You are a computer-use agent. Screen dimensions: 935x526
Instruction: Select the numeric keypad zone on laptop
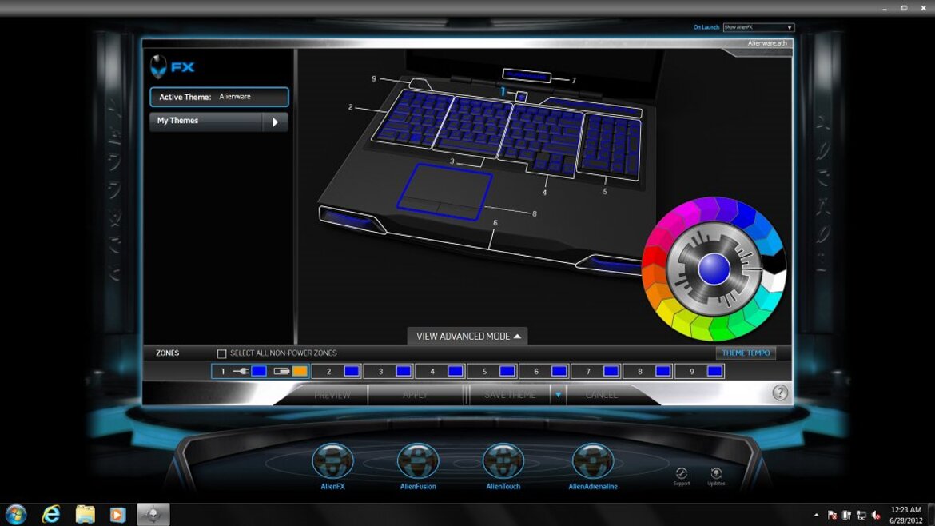click(x=610, y=146)
